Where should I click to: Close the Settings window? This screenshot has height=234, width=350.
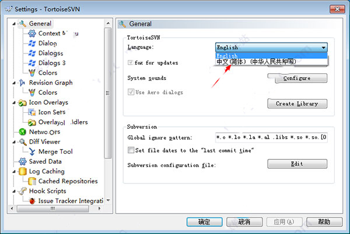[x=337, y=9]
